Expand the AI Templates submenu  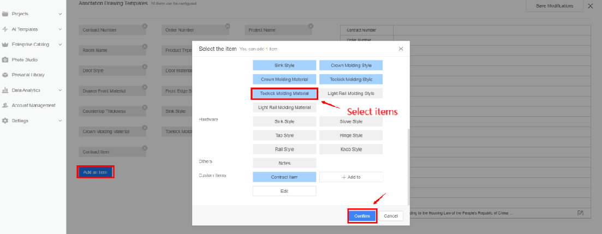[x=60, y=29]
